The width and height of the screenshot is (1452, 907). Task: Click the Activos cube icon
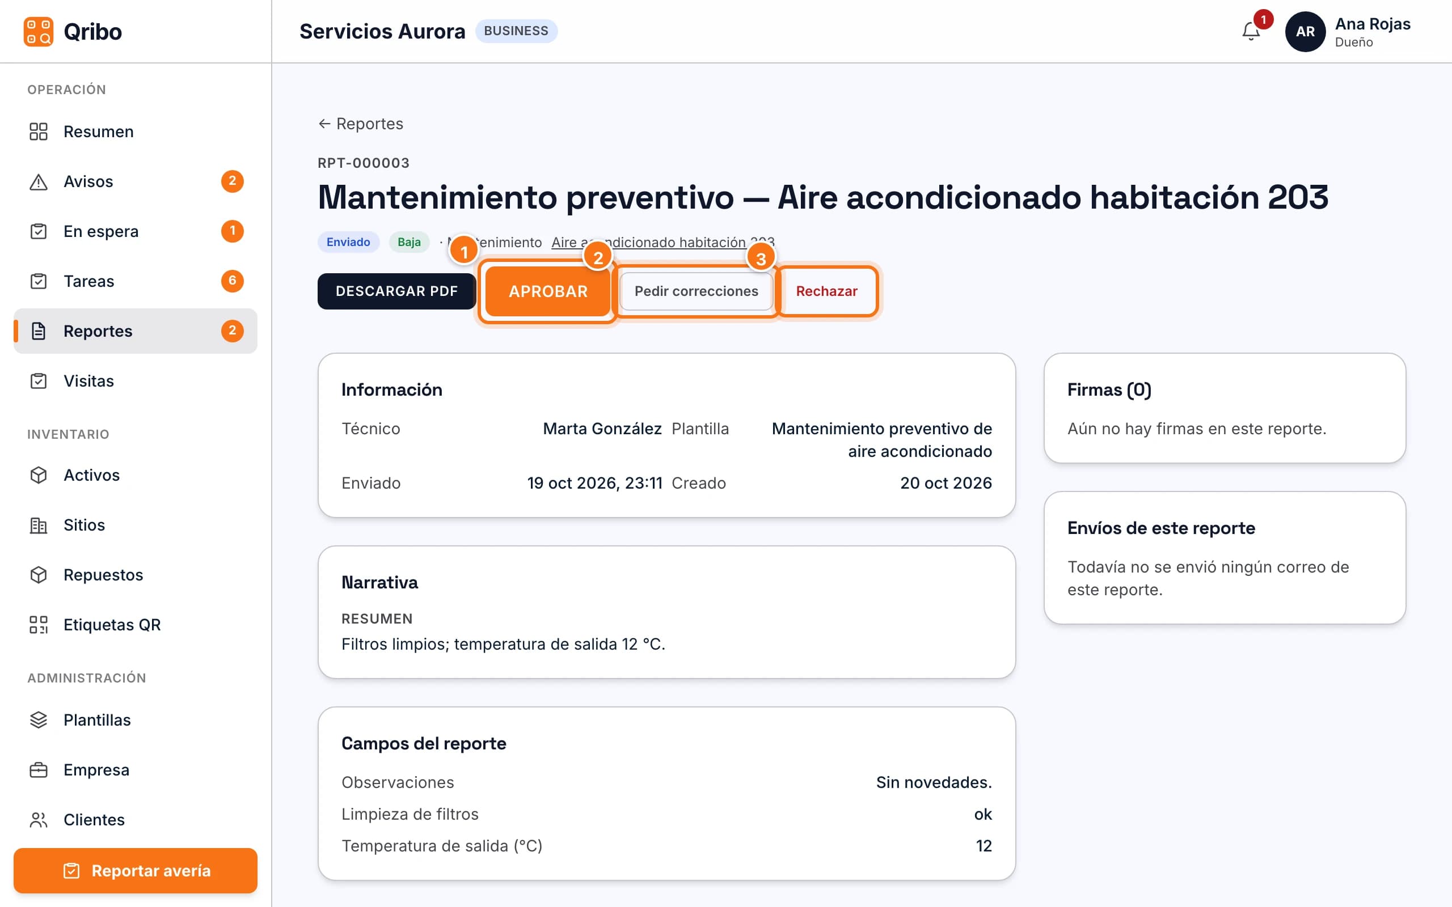pos(39,474)
